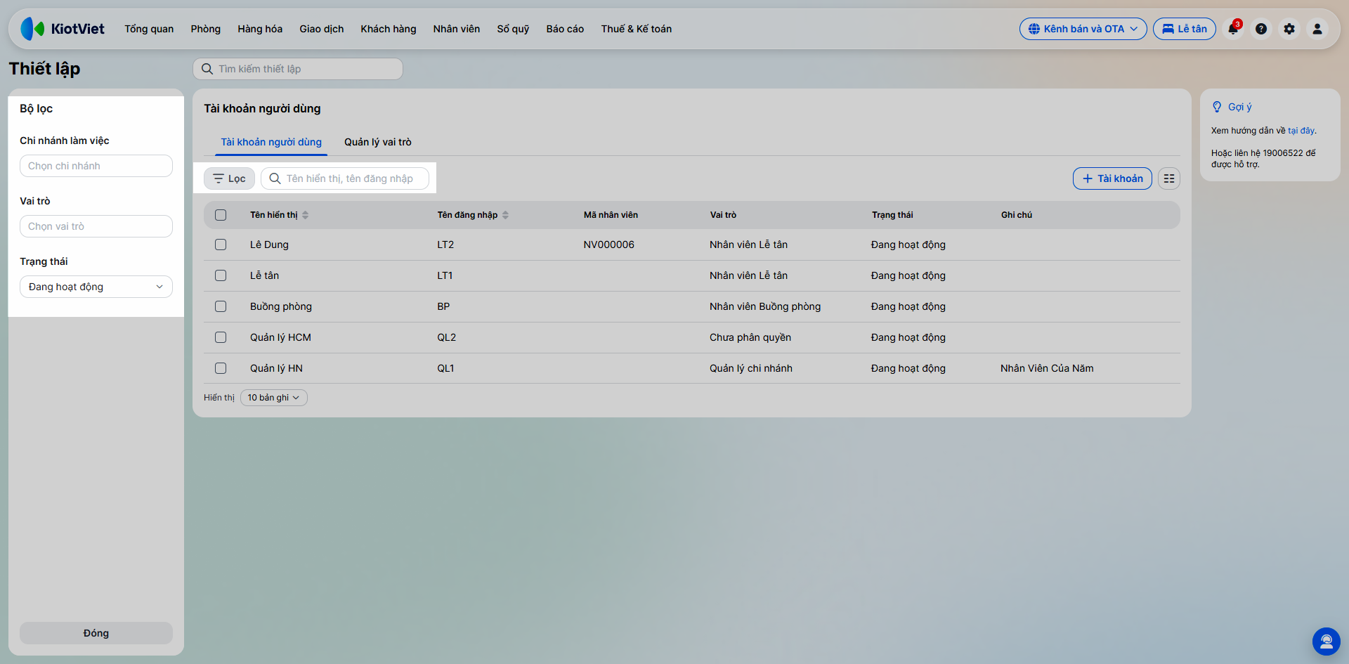Open the Giao dịch menu

coord(322,29)
